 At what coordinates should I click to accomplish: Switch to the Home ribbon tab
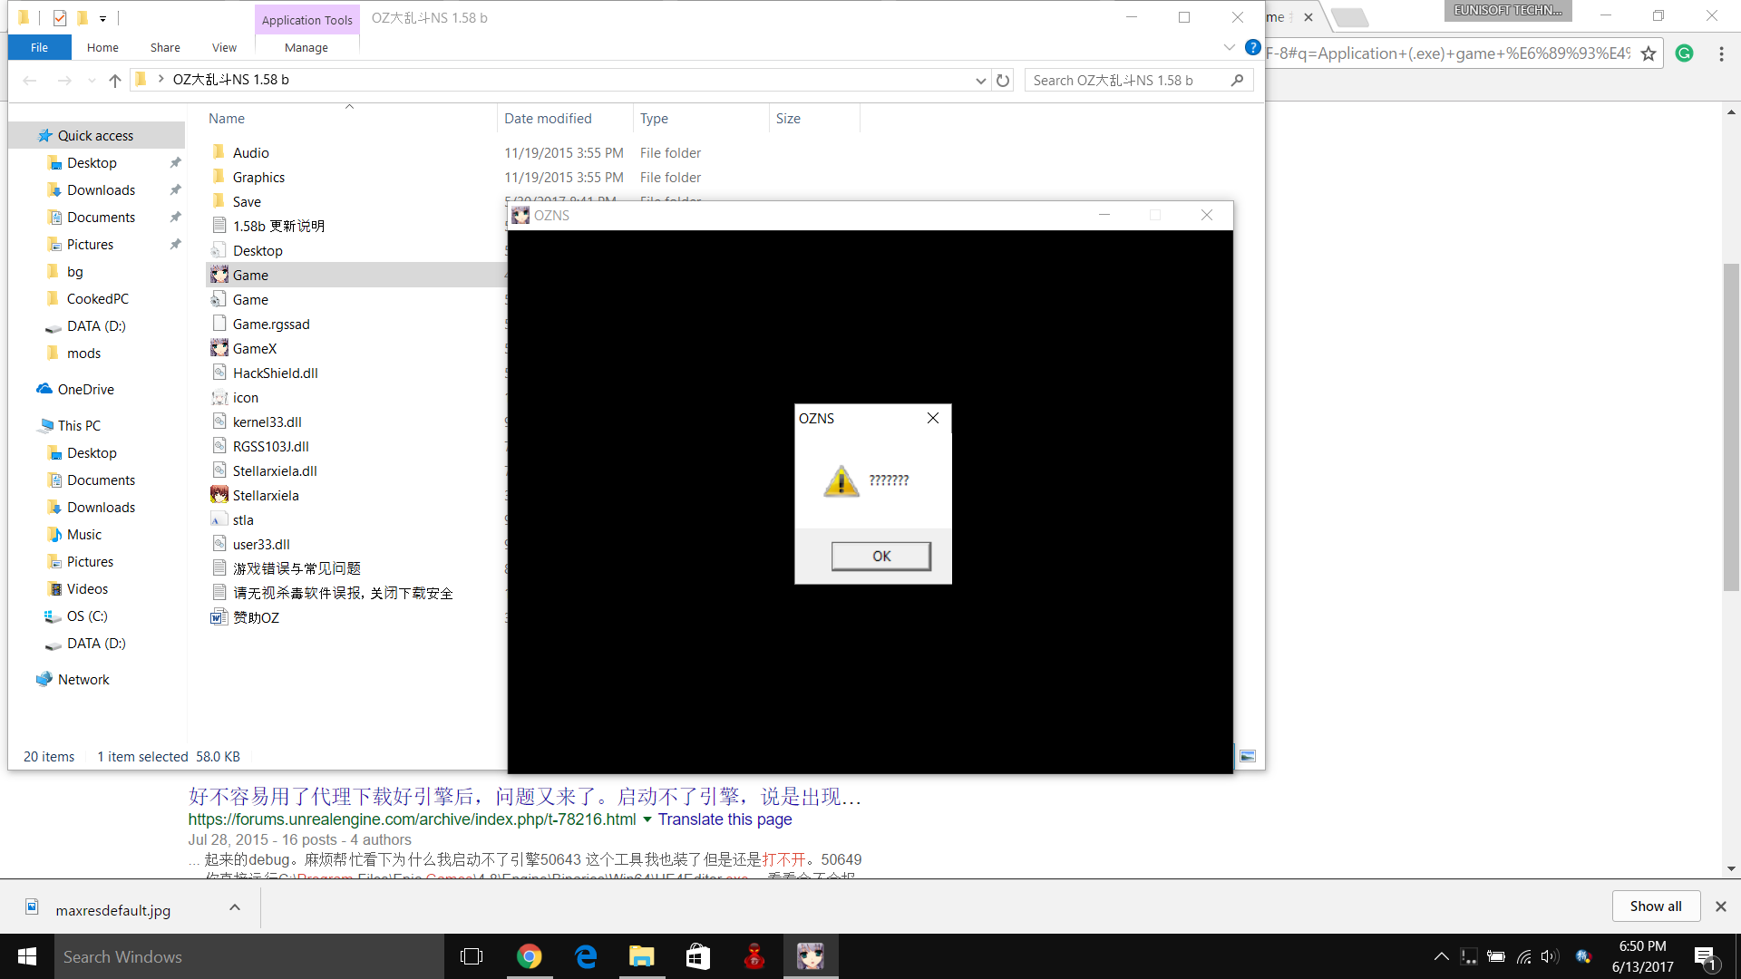click(102, 47)
